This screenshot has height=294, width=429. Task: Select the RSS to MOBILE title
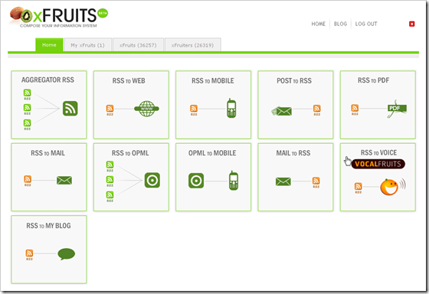pos(213,80)
